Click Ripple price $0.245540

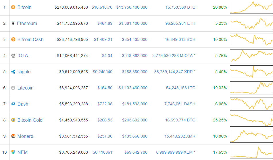pos(103,72)
